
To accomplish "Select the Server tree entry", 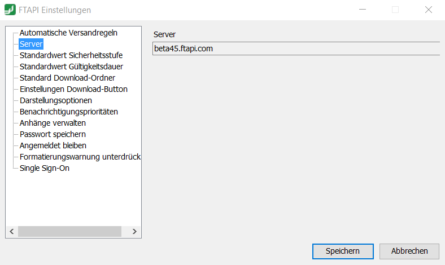I will point(31,44).
